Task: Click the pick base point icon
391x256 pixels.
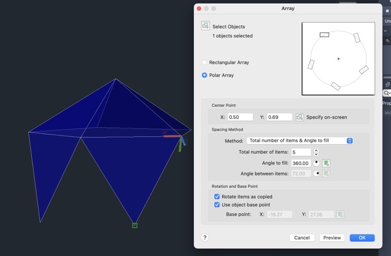Action: [340, 214]
